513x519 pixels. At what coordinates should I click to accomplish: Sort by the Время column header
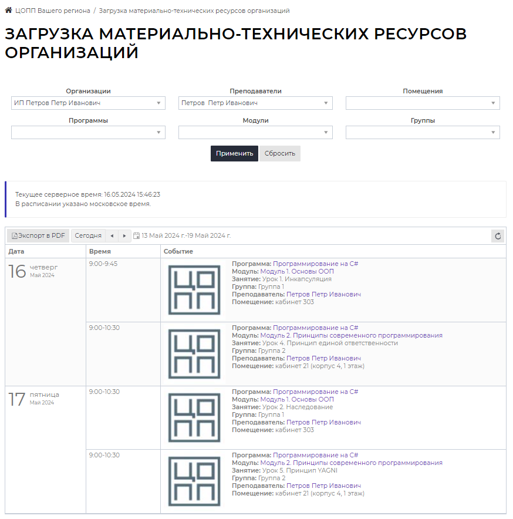pyautogui.click(x=100, y=251)
